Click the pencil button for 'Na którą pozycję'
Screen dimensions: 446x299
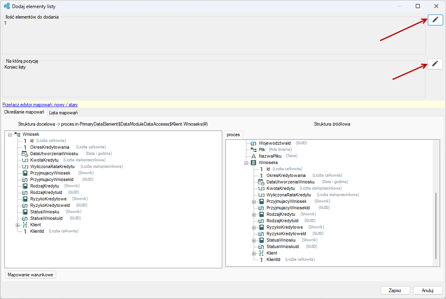point(435,64)
